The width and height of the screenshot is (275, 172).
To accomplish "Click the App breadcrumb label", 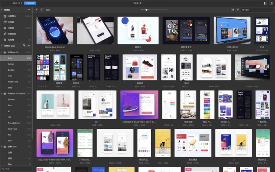I will (48, 10).
